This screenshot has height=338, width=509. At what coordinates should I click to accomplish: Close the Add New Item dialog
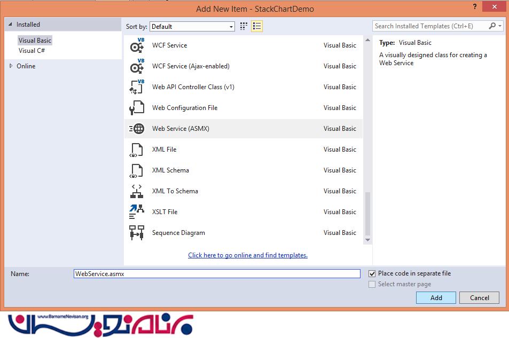495,6
